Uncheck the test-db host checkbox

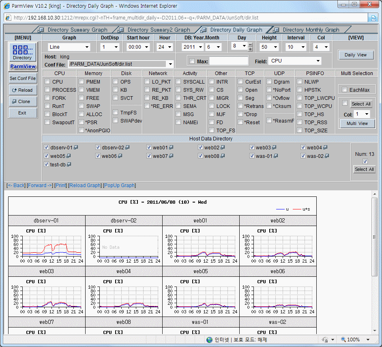(x=46, y=164)
